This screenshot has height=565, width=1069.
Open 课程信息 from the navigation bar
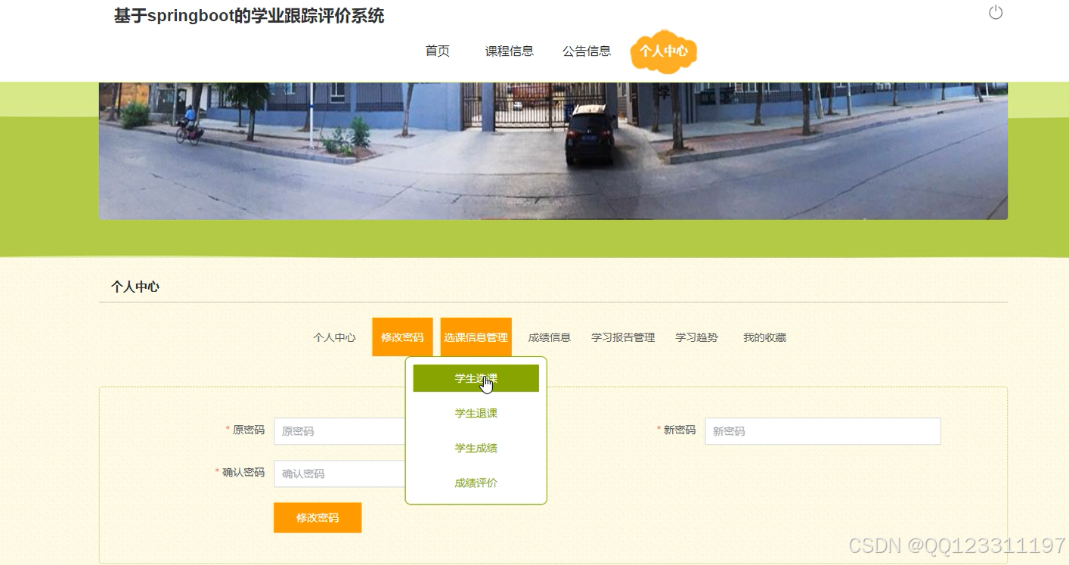pos(510,51)
